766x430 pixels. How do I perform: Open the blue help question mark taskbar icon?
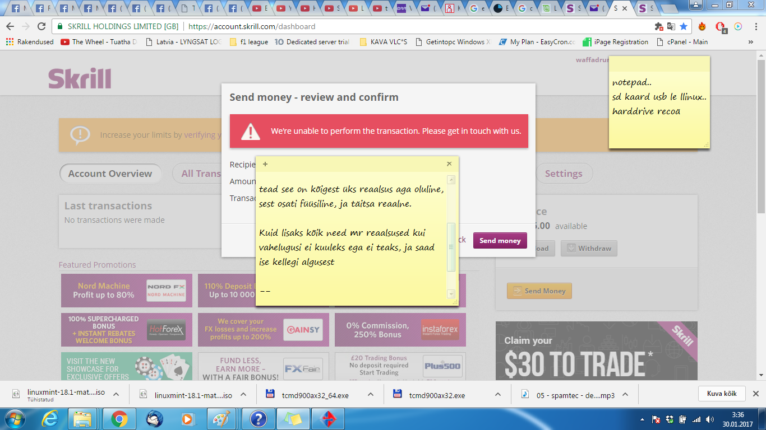click(258, 418)
